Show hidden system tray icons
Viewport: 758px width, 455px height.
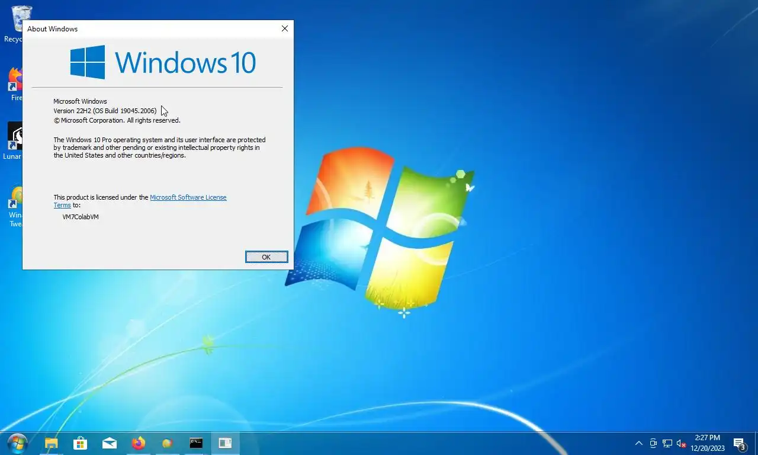coord(638,443)
